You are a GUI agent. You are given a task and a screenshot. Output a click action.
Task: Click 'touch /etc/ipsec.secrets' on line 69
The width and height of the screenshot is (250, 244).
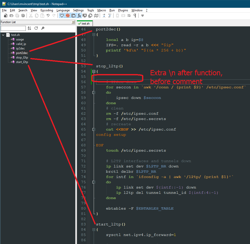tap(136, 151)
